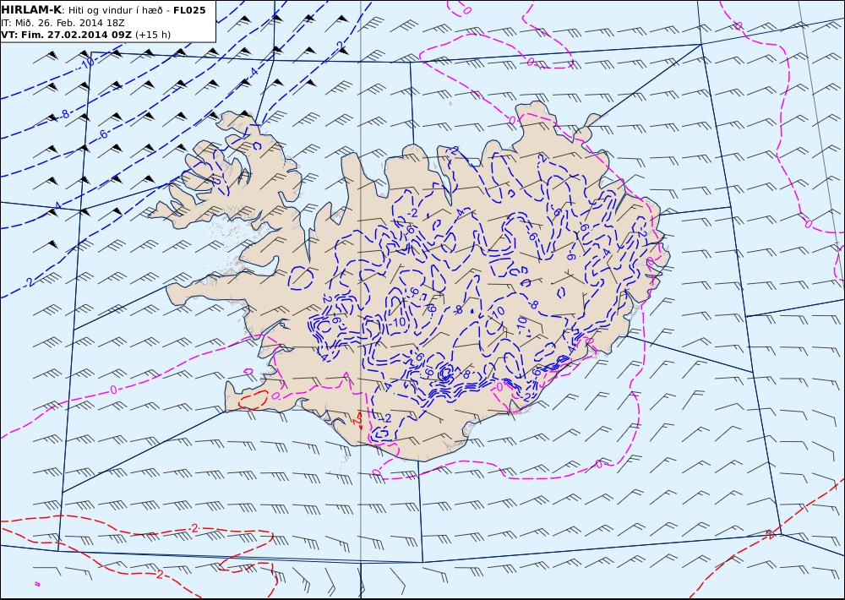
Task: Click the '(+15 h)' forecast offset text
Action: [152, 35]
